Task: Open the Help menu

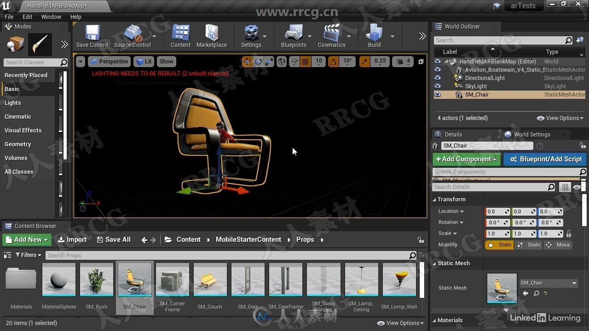Action: point(75,17)
